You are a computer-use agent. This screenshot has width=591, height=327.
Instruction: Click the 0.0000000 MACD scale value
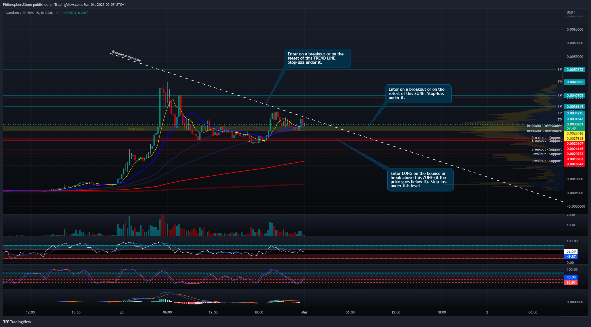coord(575,302)
